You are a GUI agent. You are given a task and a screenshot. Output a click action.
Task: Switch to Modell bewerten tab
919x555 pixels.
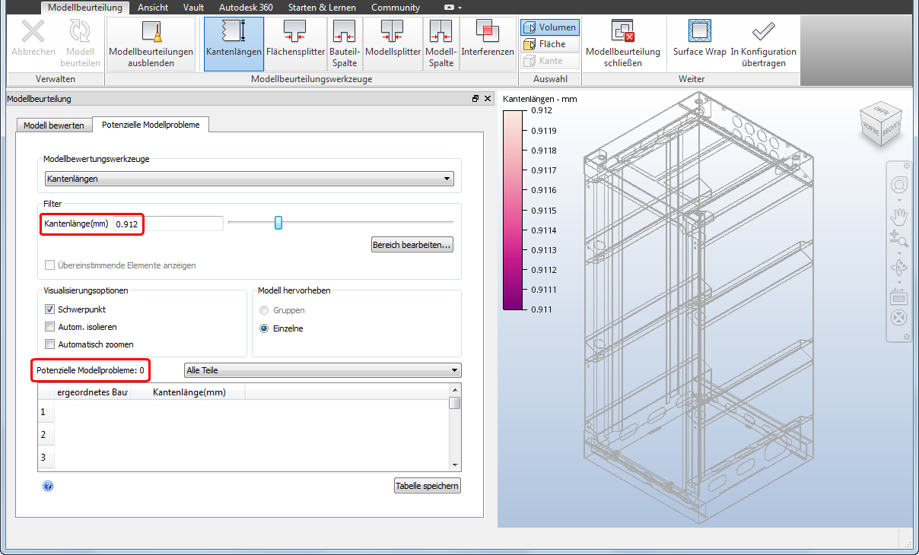54,125
